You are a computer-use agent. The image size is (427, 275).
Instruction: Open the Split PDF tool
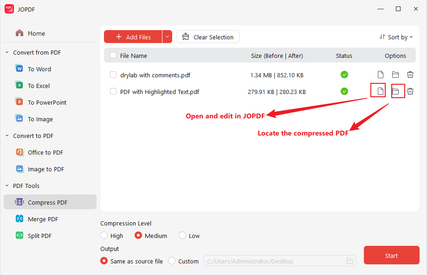(x=40, y=235)
